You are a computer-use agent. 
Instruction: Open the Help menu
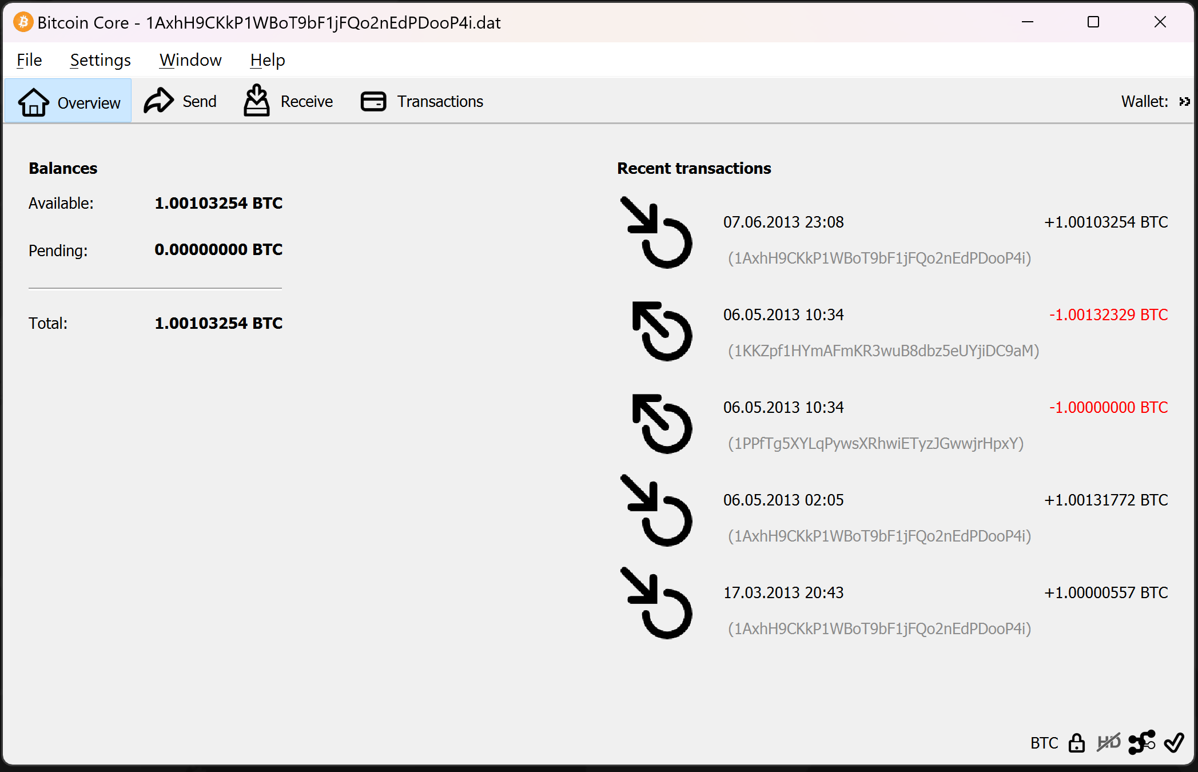pyautogui.click(x=267, y=60)
